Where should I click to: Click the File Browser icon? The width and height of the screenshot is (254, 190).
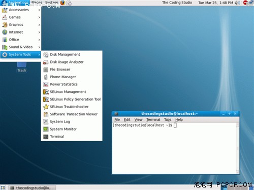coord(46,70)
